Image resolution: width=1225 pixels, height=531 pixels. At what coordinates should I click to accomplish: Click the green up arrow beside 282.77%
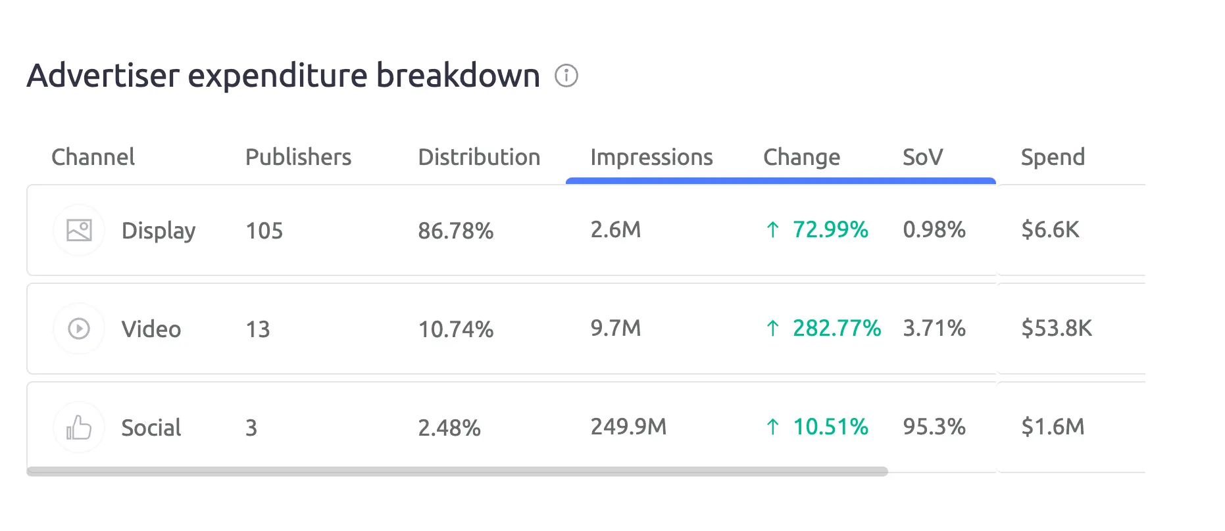coord(773,328)
